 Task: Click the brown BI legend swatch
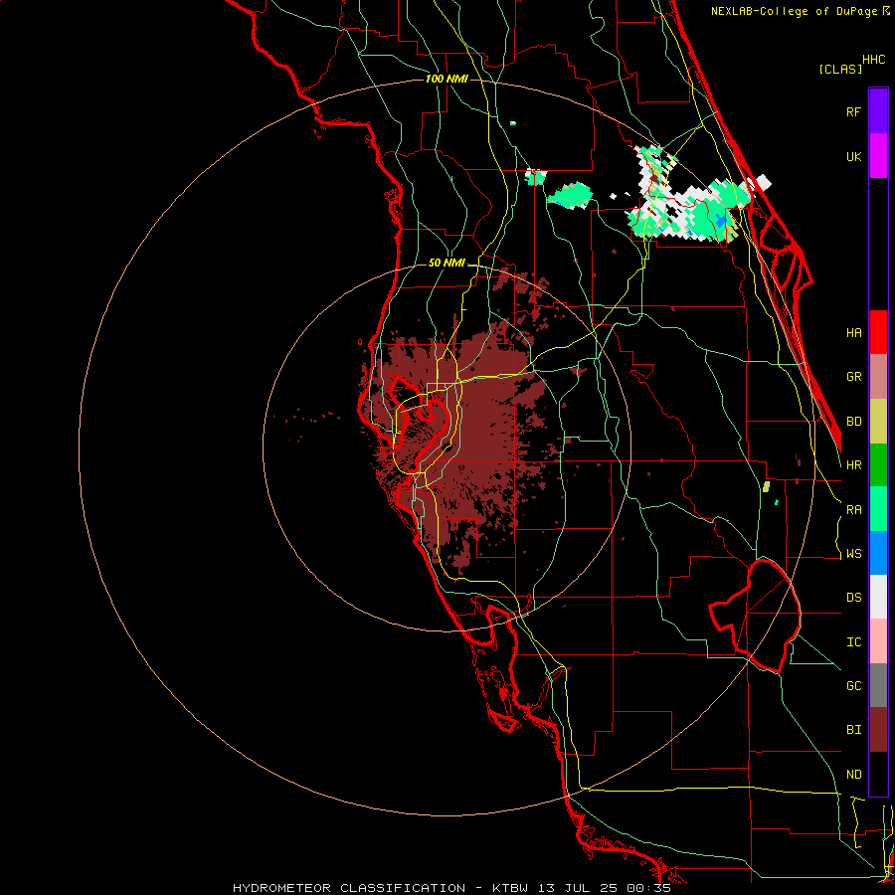coord(878,730)
